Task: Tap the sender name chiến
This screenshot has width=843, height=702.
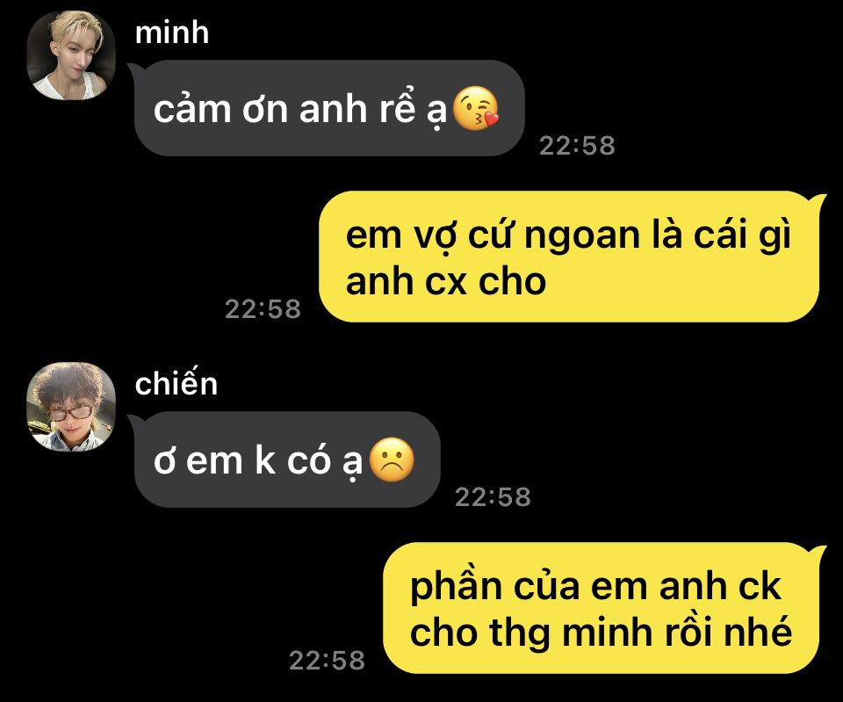Action: tap(177, 384)
